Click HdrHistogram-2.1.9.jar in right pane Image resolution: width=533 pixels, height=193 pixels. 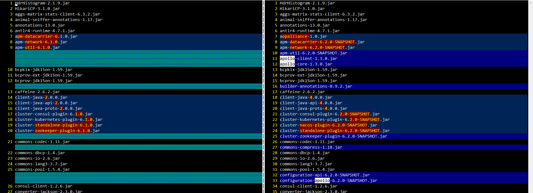(307, 3)
